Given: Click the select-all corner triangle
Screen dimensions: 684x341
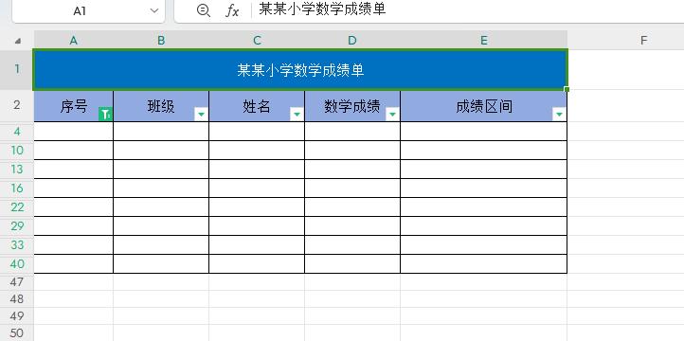Looking at the screenshot, I should pos(17,41).
